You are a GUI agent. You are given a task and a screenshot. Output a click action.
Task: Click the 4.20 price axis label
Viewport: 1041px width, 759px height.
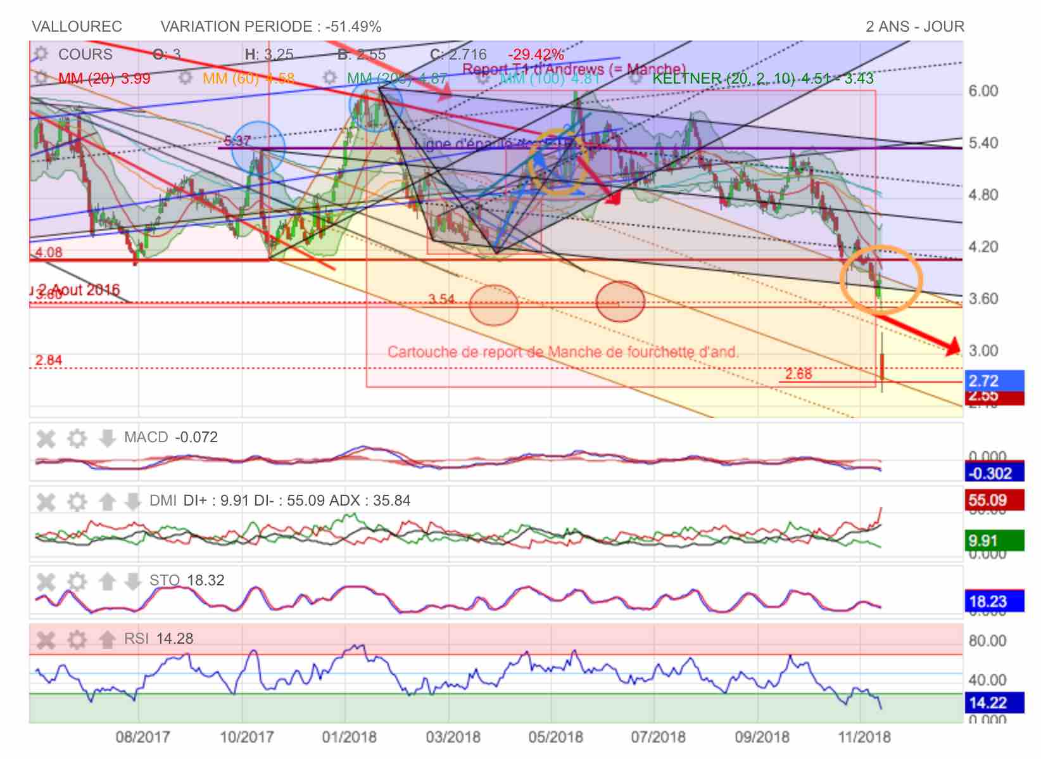click(x=983, y=247)
